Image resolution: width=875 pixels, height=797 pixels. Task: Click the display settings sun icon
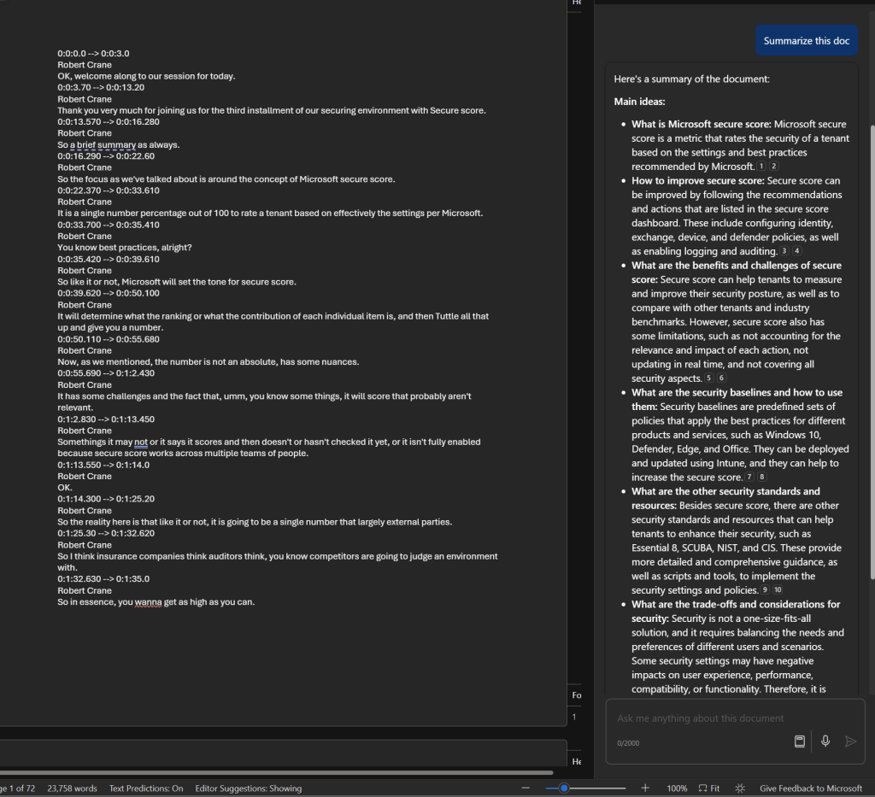tap(740, 788)
